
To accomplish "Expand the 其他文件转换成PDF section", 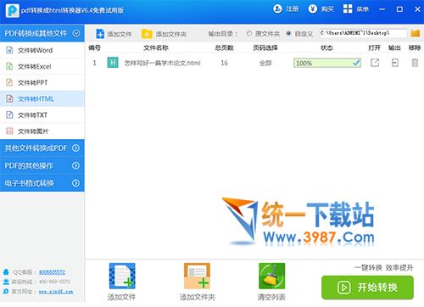I will pyautogui.click(x=75, y=148).
